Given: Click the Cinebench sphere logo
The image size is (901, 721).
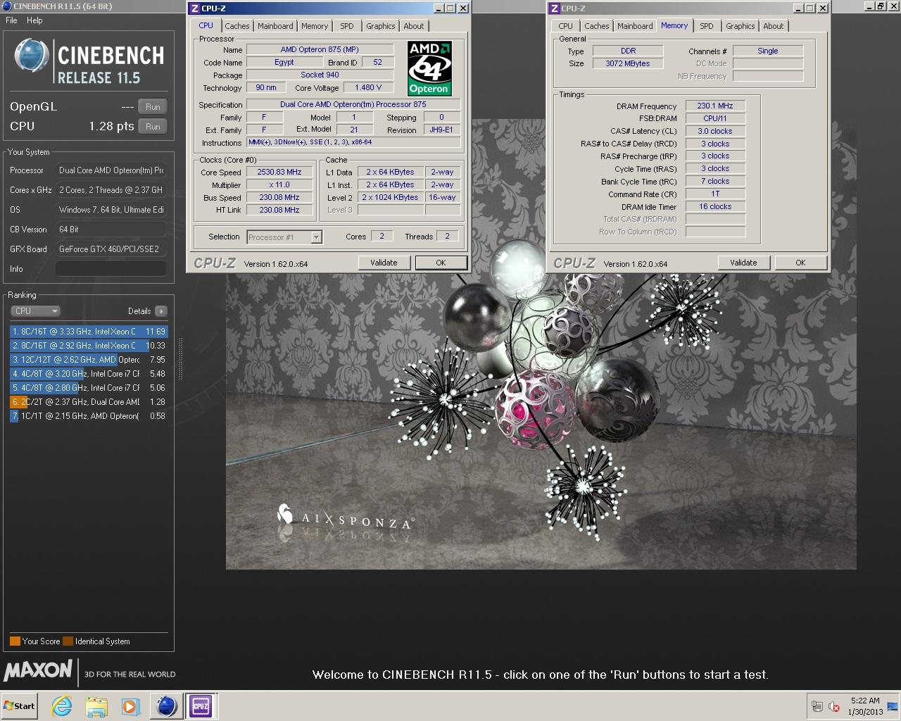Looking at the screenshot, I should click(32, 57).
